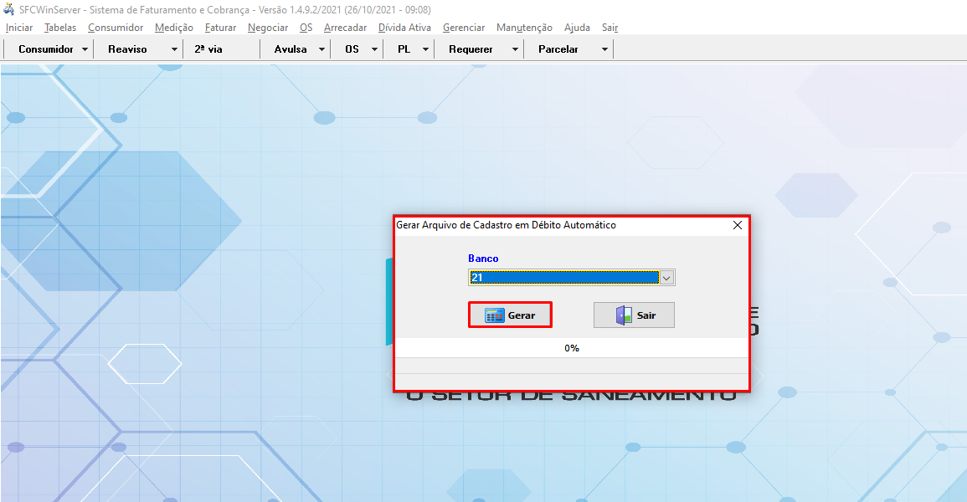Open the Tabelas menu

coord(60,28)
